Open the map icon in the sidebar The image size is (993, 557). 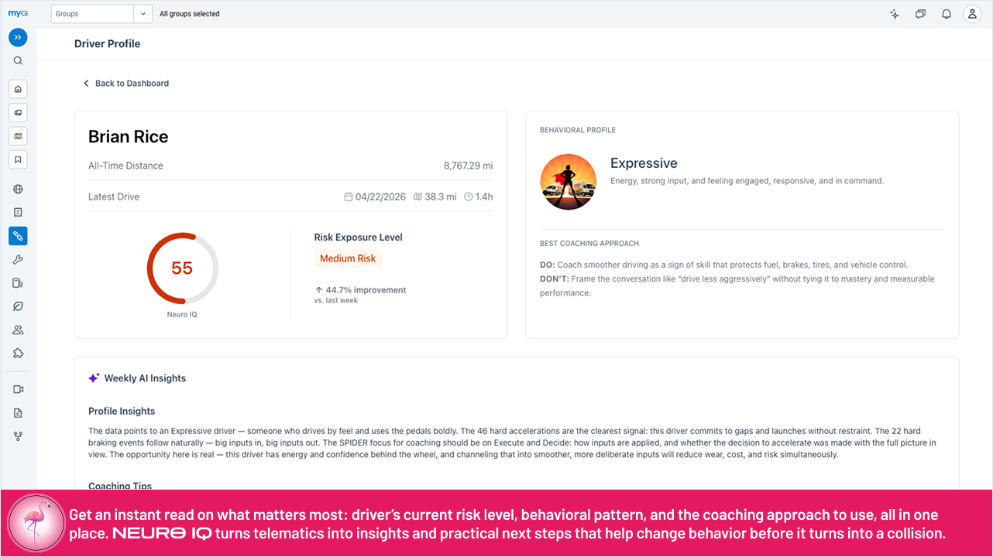pos(18,136)
